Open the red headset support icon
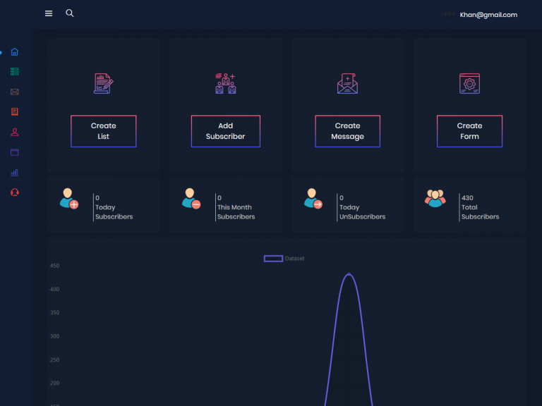 point(15,192)
